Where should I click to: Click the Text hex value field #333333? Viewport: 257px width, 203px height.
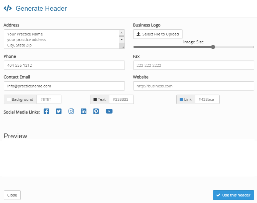121,99
